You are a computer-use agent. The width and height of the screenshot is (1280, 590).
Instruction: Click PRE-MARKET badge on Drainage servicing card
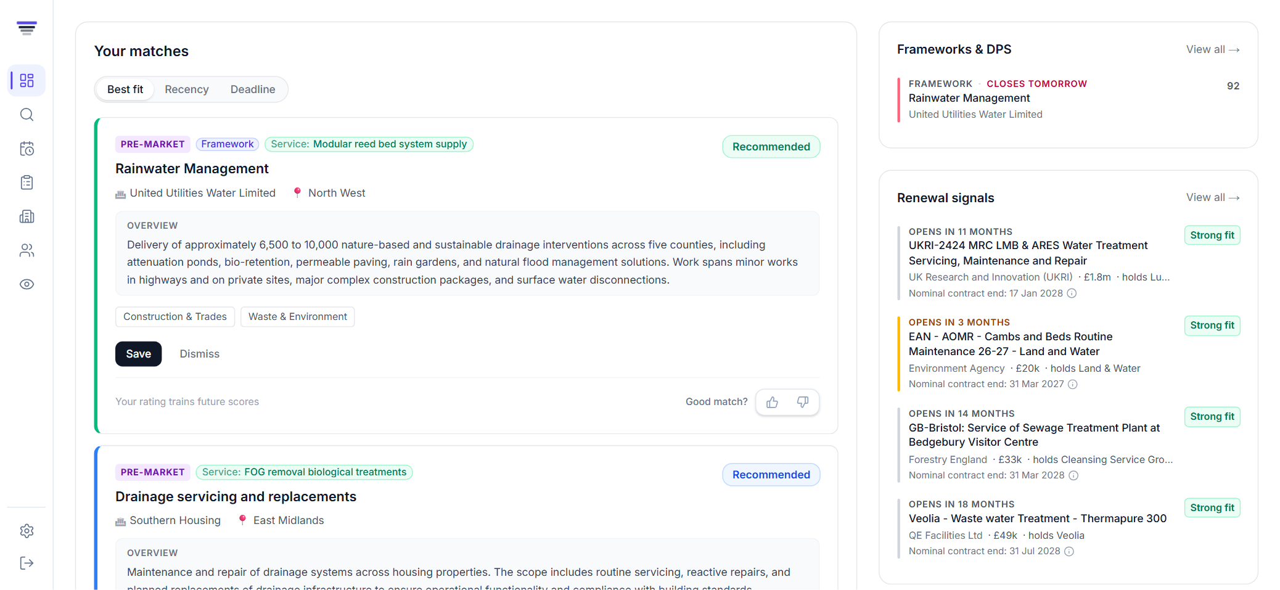[152, 472]
